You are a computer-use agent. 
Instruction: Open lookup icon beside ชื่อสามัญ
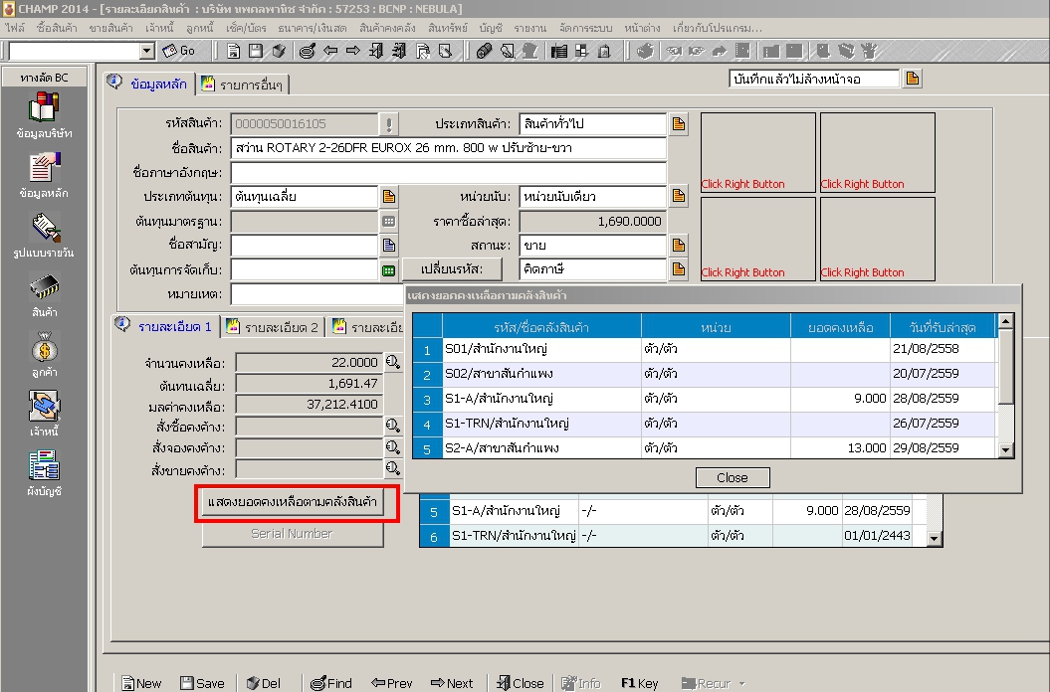[388, 245]
